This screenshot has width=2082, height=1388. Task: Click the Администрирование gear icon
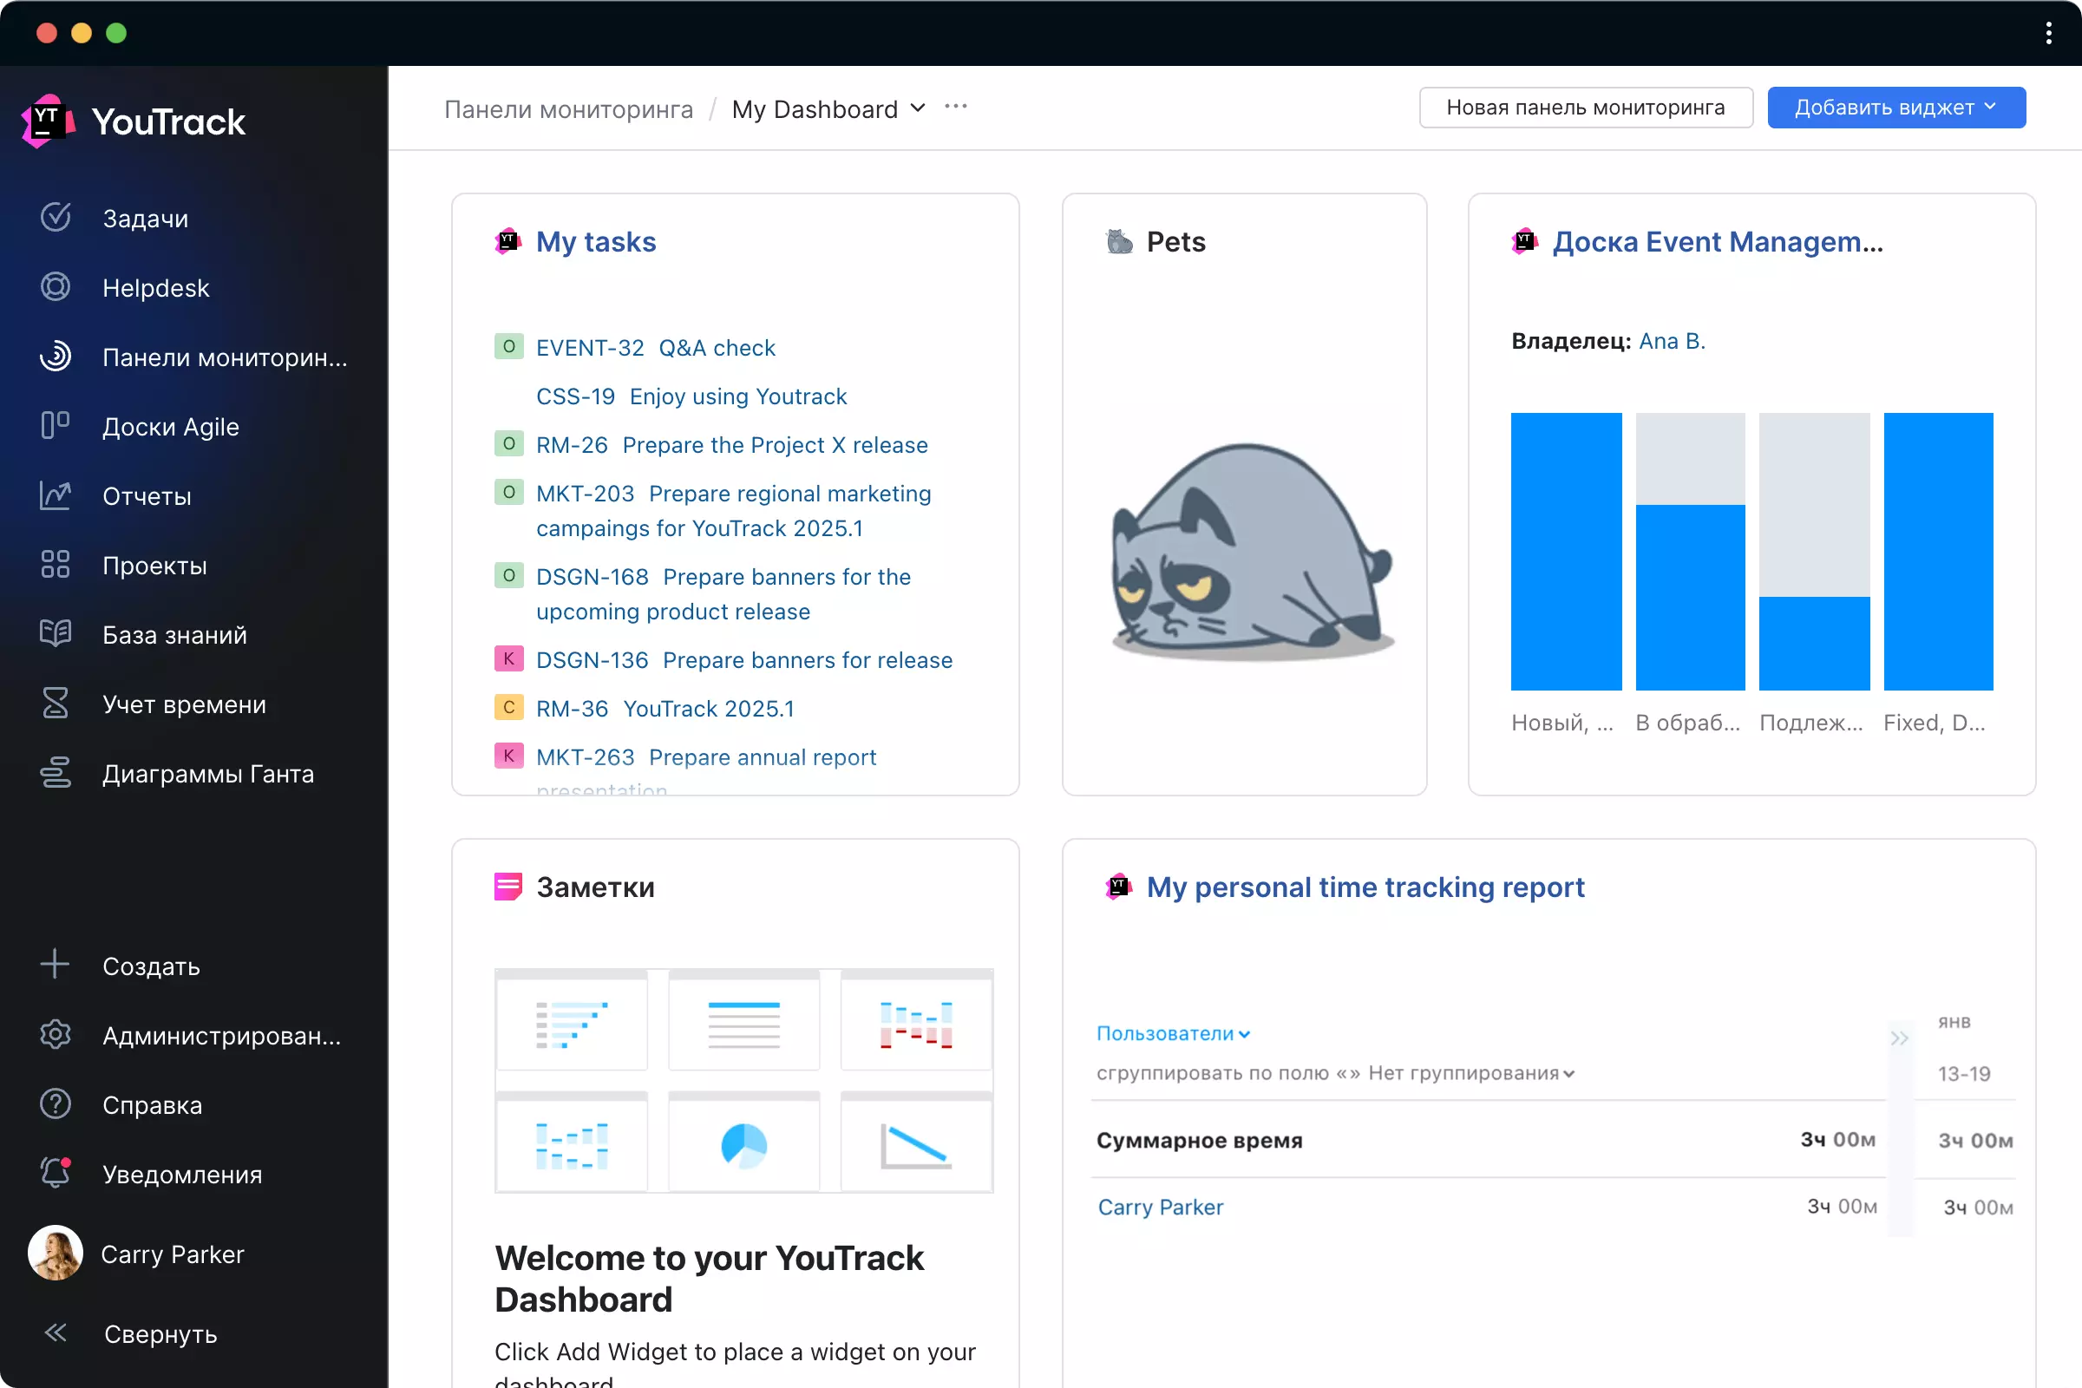55,1035
